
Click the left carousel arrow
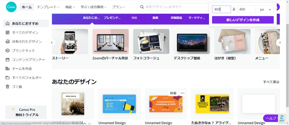pyautogui.click(x=52, y=43)
